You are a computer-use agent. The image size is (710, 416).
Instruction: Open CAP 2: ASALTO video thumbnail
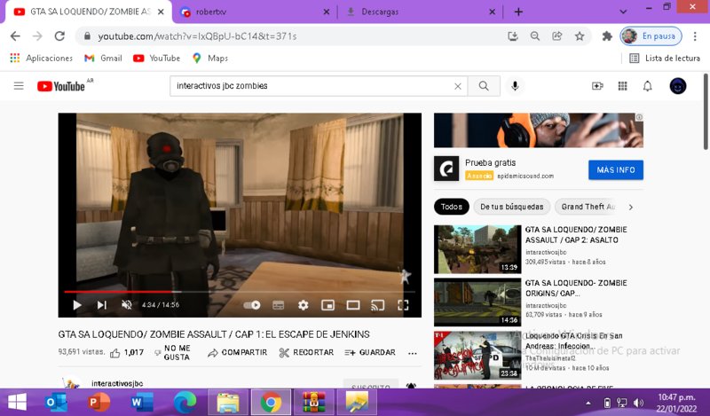tap(477, 249)
